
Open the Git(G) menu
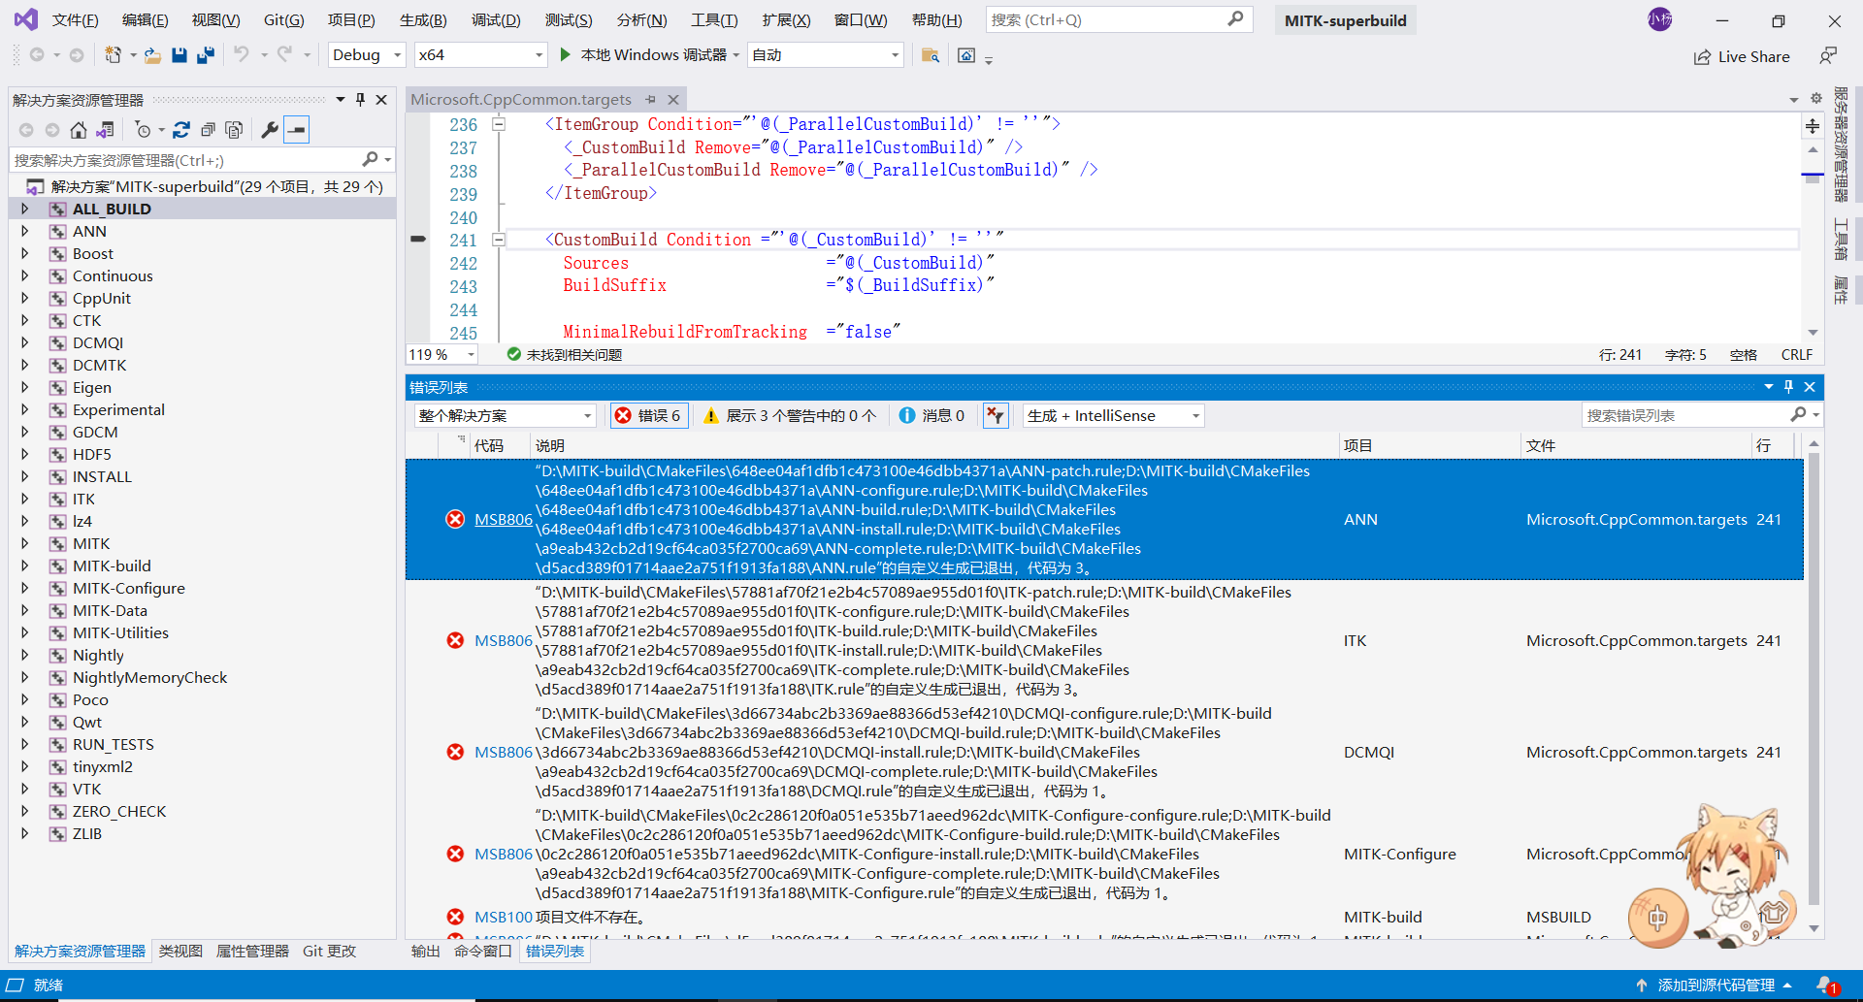284,20
